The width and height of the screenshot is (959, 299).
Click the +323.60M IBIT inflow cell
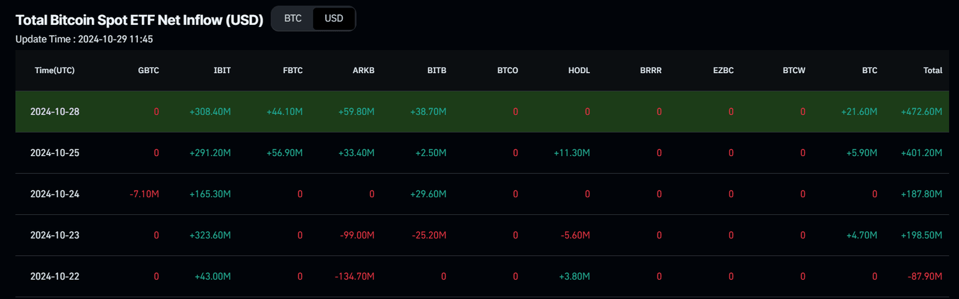(210, 235)
